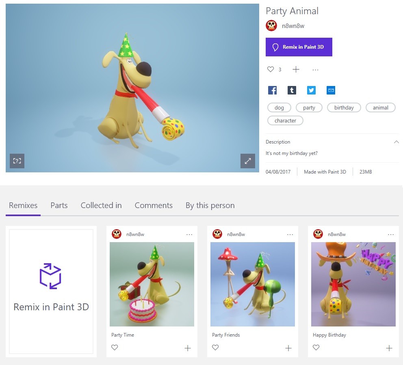Click the main Party Animal 3D preview
The height and width of the screenshot is (365, 403).
tap(132, 88)
